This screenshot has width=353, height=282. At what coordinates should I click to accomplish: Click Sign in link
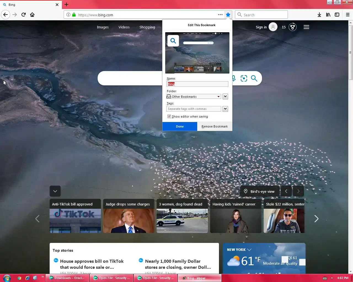point(261,27)
